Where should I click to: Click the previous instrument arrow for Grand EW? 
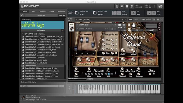[x=113, y=25]
